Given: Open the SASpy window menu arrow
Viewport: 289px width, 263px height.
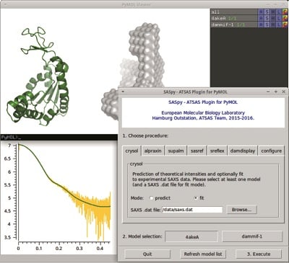Looking at the screenshot, I should pyautogui.click(x=123, y=92).
